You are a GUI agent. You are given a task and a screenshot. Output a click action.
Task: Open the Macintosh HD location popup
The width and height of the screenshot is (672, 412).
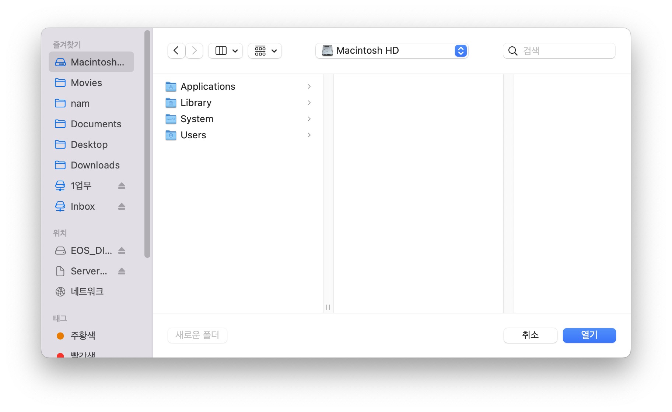tap(392, 51)
